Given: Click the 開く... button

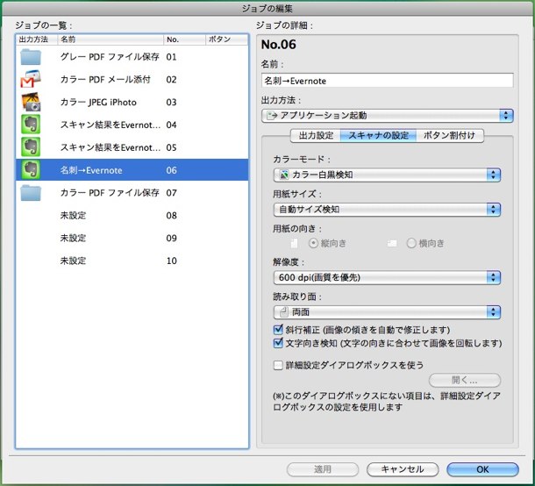Looking at the screenshot, I should click(x=464, y=380).
